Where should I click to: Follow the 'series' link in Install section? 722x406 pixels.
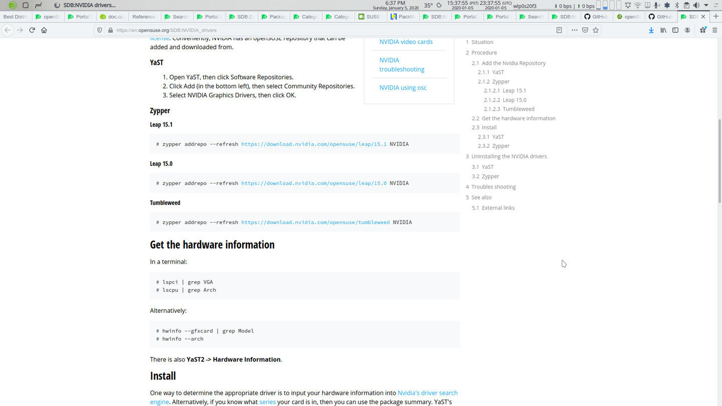(267, 402)
